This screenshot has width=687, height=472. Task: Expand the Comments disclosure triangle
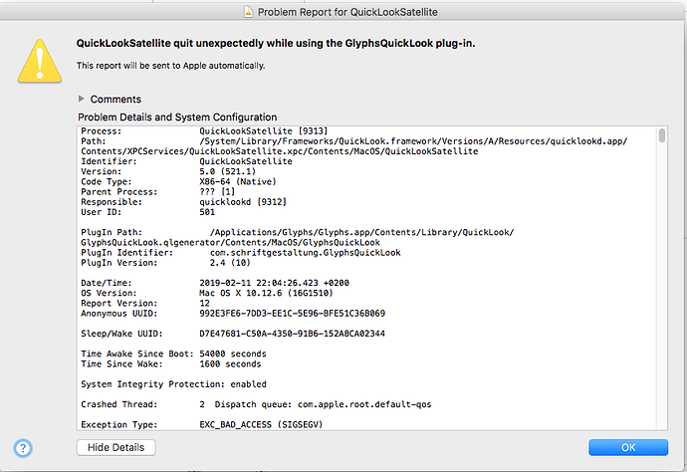click(x=81, y=99)
